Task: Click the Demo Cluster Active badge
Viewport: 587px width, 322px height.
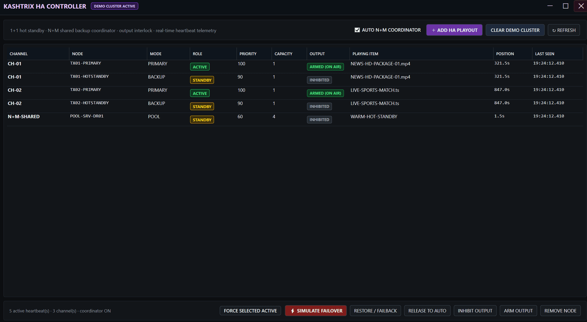Action: pyautogui.click(x=114, y=6)
